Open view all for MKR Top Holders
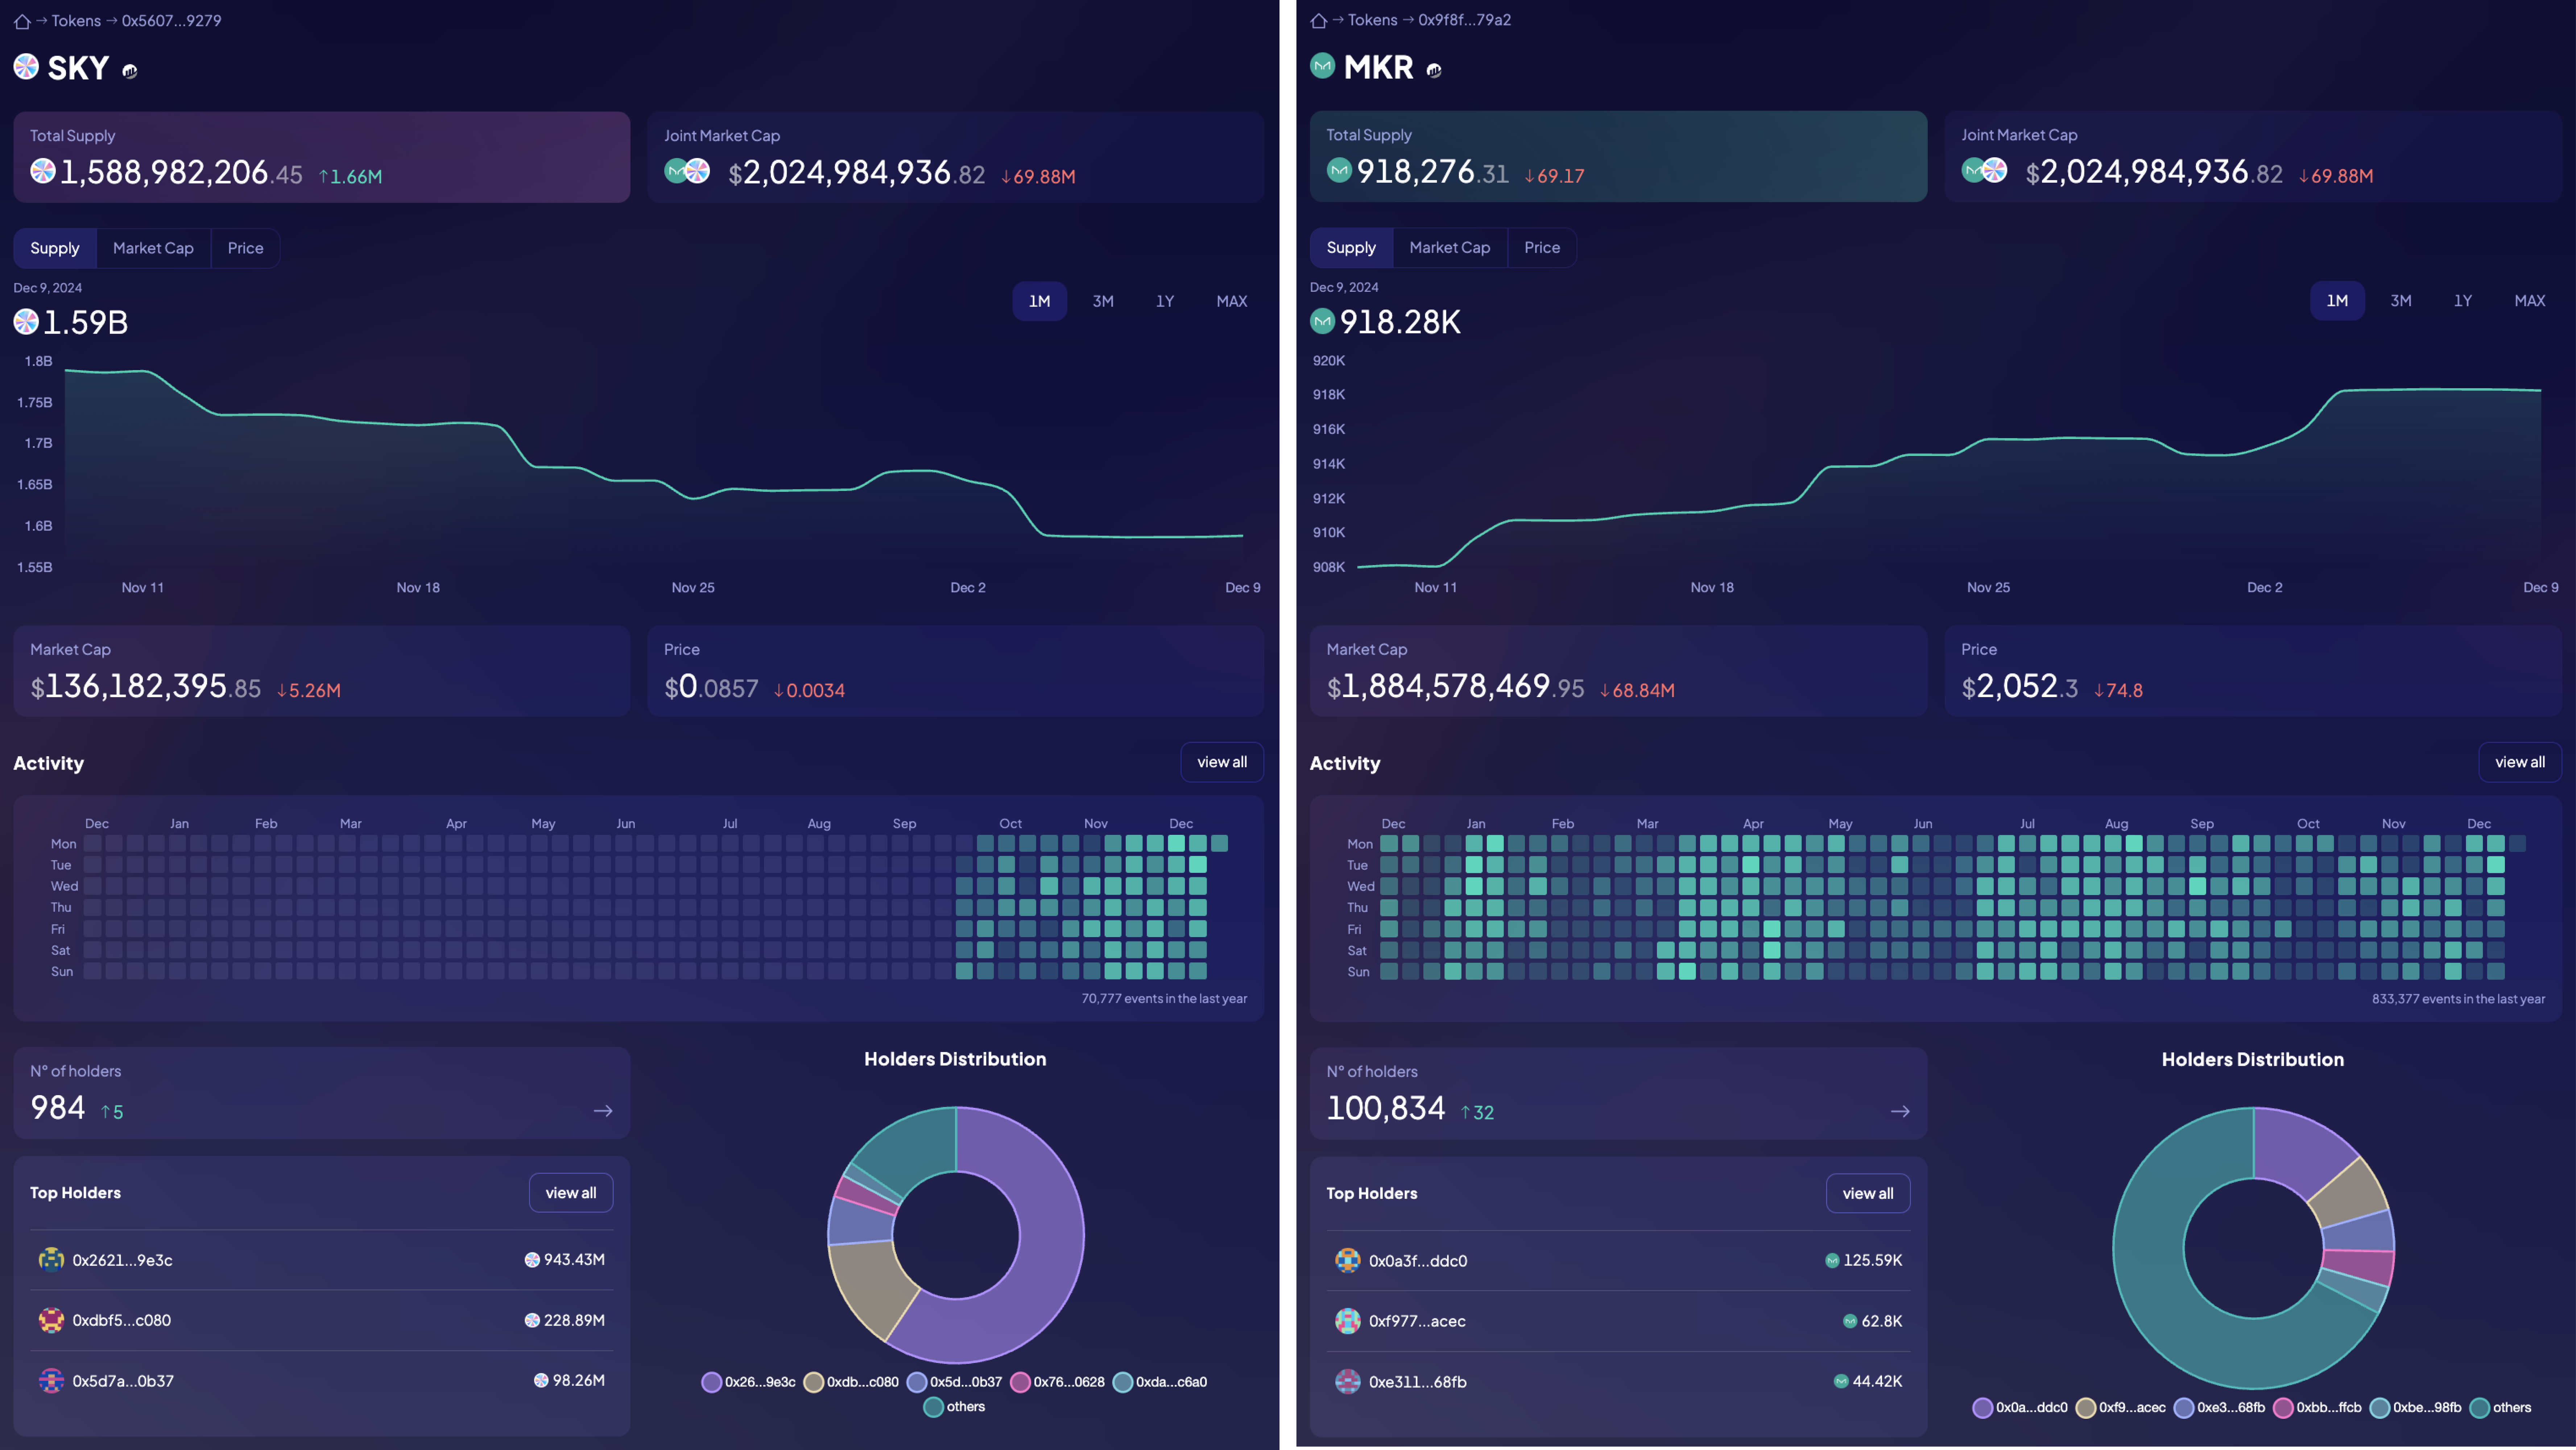The height and width of the screenshot is (1450, 2576). point(1868,1193)
